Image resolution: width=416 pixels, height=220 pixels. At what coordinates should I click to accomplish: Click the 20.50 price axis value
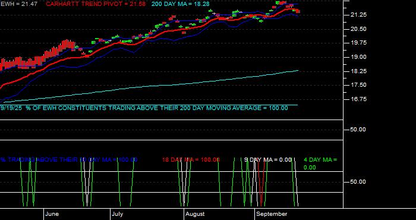[359, 29]
